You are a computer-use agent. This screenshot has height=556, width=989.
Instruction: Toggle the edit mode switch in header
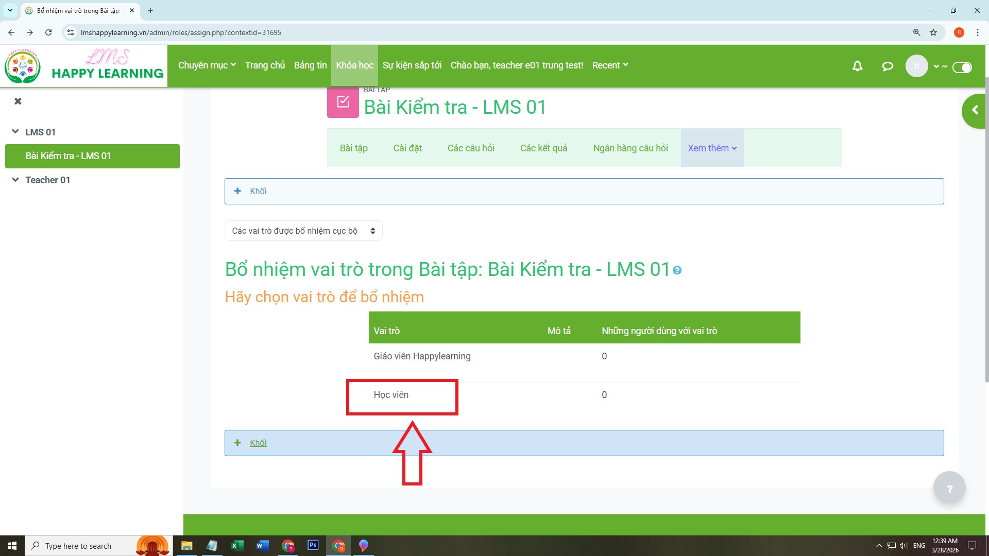(962, 67)
